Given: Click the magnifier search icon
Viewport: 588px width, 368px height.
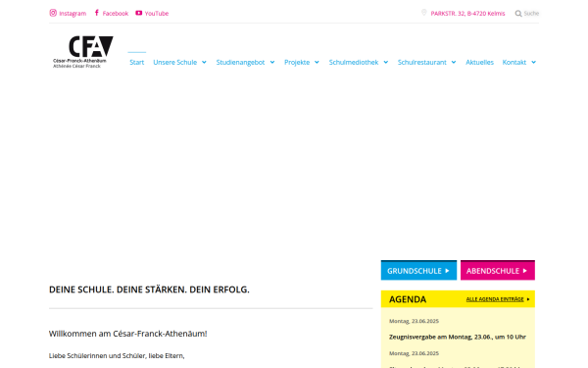Looking at the screenshot, I should pyautogui.click(x=518, y=14).
